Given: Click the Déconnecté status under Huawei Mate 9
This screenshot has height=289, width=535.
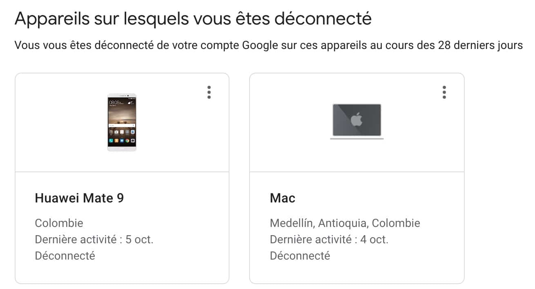Looking at the screenshot, I should point(65,256).
